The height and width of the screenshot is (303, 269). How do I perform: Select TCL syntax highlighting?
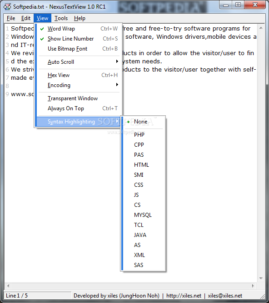coord(144,226)
